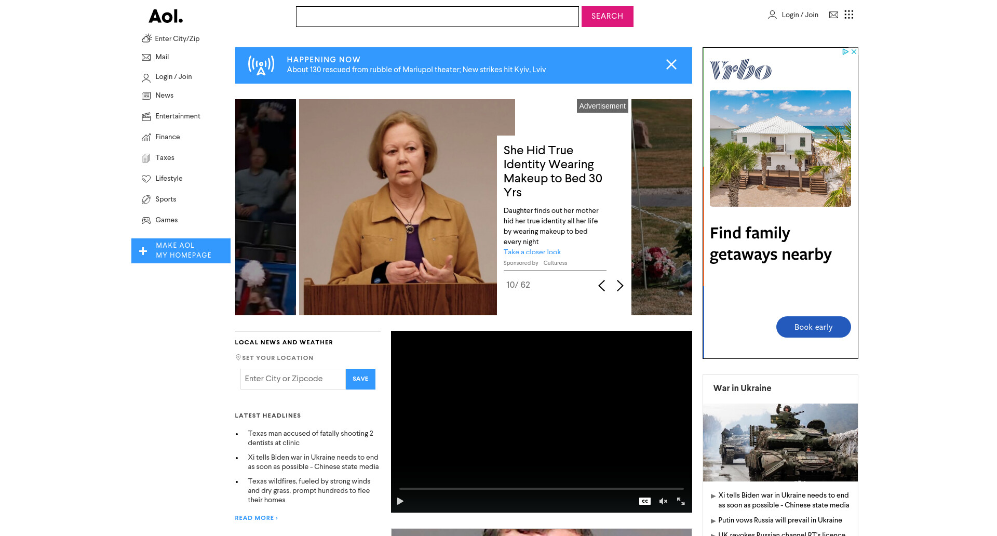Image resolution: width=997 pixels, height=536 pixels.
Task: Click the AOL logo
Action: pyautogui.click(x=166, y=17)
